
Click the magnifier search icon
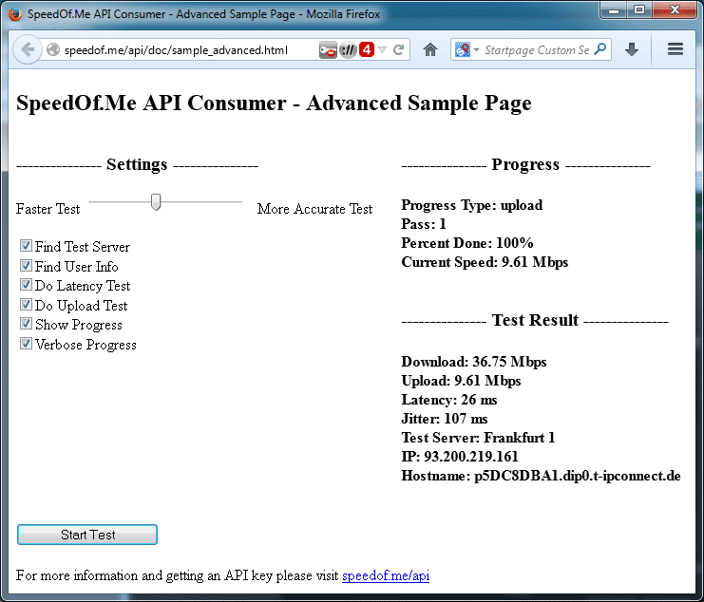pyautogui.click(x=599, y=49)
